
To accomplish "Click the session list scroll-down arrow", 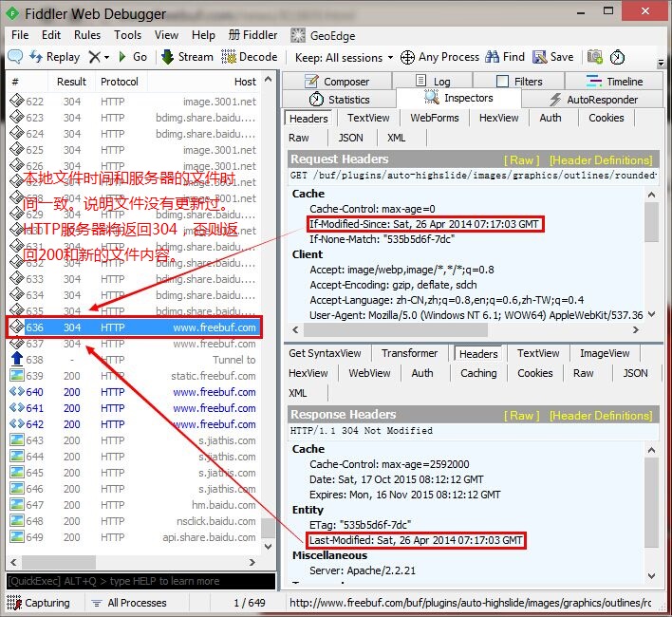I will 269,547.
